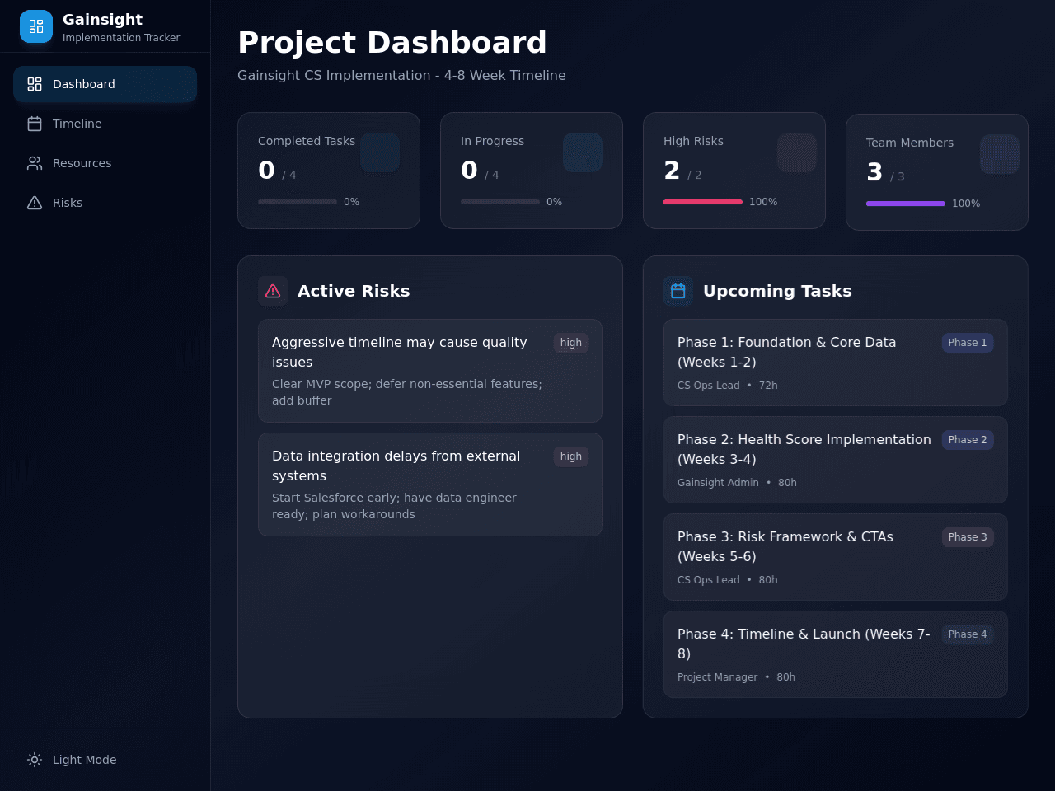Viewport: 1055px width, 791px height.
Task: Click the In Progress card icon
Action: tap(583, 152)
